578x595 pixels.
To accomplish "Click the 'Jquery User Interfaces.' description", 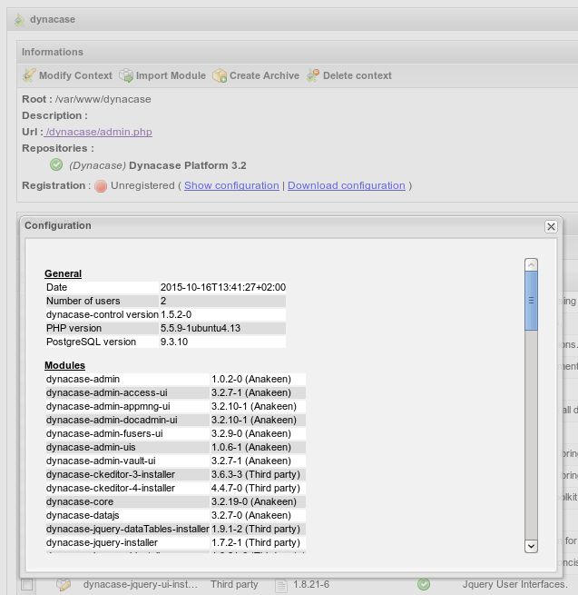I will coord(514,584).
